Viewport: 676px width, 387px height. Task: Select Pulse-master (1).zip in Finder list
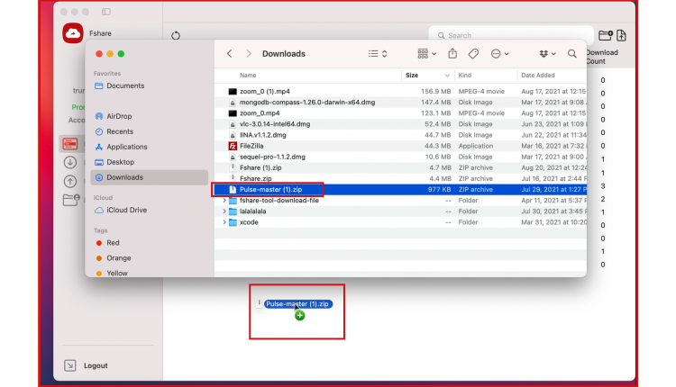tap(400, 189)
